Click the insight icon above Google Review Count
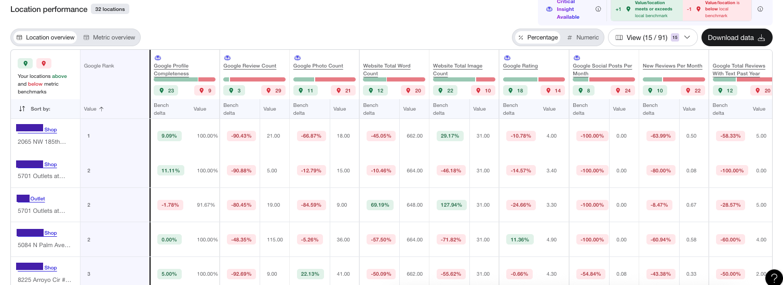The height and width of the screenshot is (285, 783). [227, 58]
